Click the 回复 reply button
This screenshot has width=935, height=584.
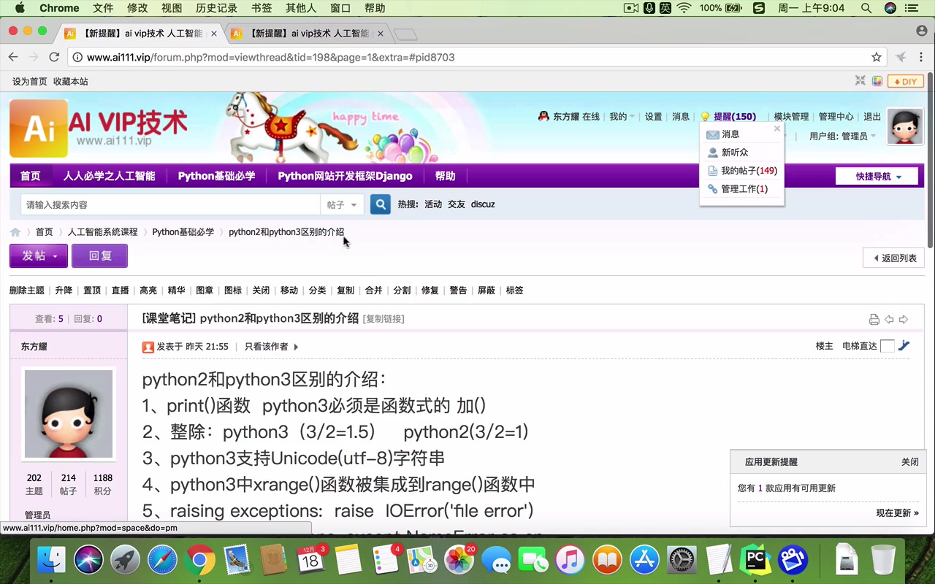[x=100, y=255]
